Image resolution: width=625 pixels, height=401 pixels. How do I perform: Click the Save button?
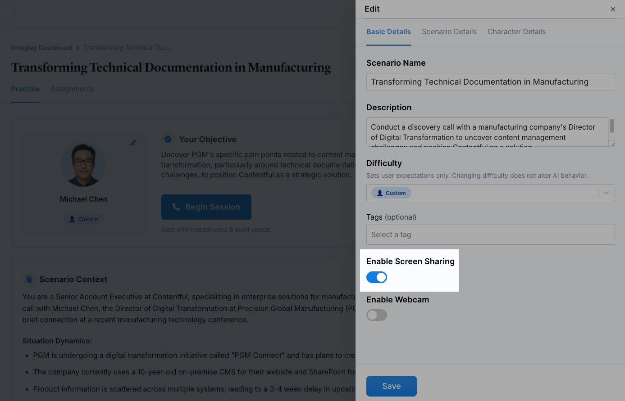(x=392, y=386)
